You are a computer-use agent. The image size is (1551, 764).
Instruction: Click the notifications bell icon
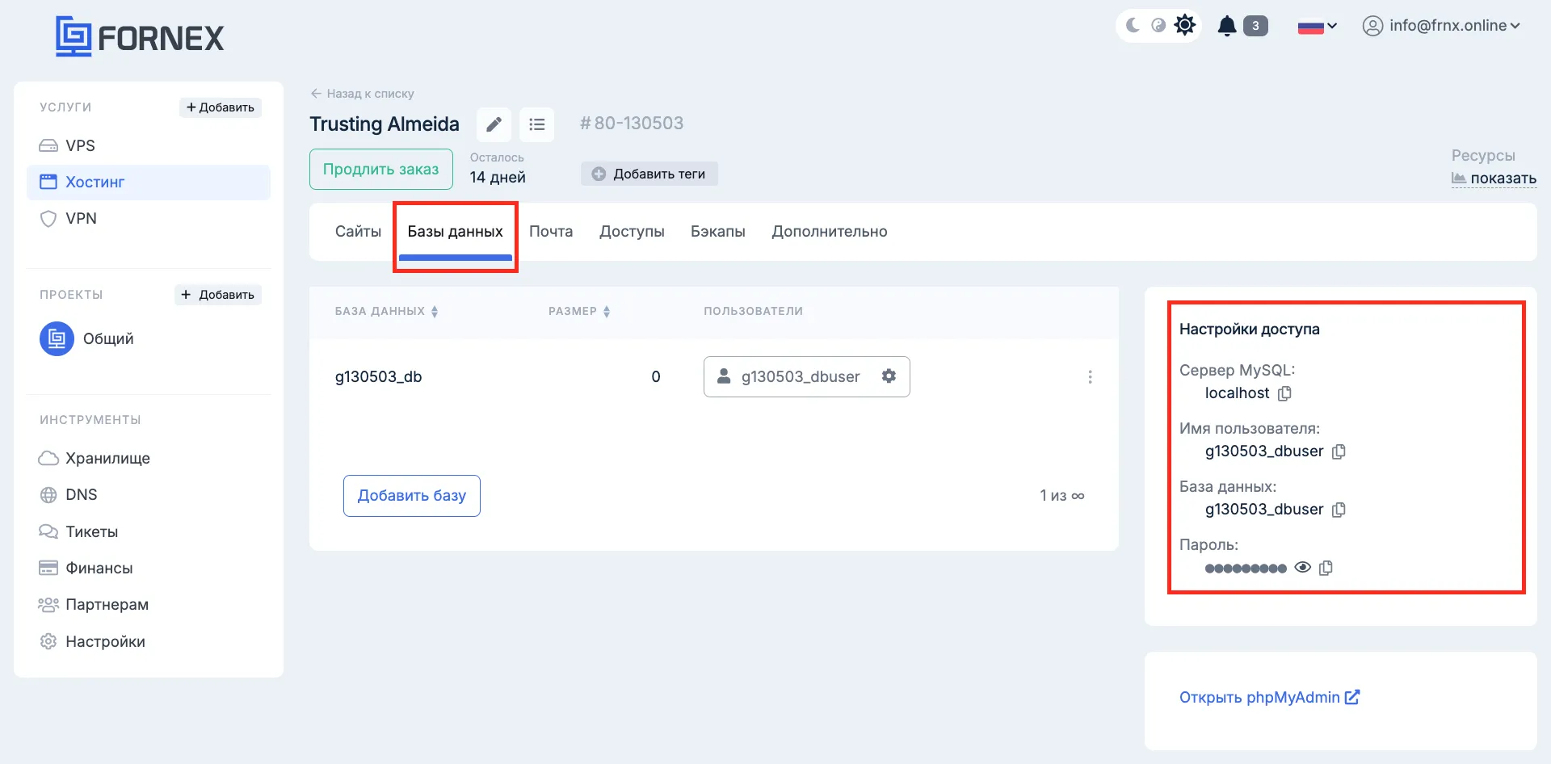(x=1227, y=26)
